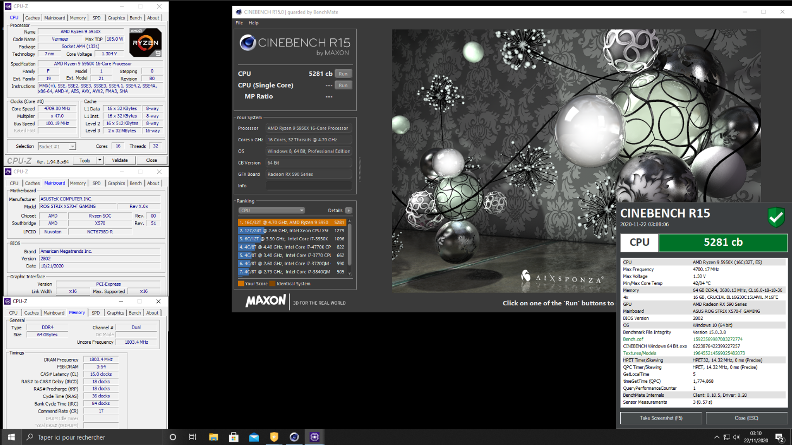Select ranking row Intel Core i7-4770K

(x=292, y=247)
